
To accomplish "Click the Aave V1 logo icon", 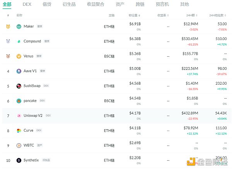I will point(19,71).
